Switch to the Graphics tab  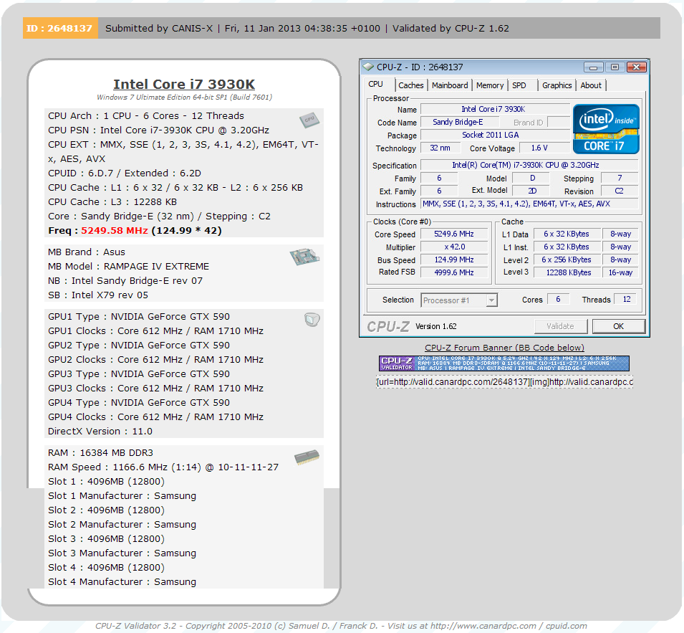point(557,85)
